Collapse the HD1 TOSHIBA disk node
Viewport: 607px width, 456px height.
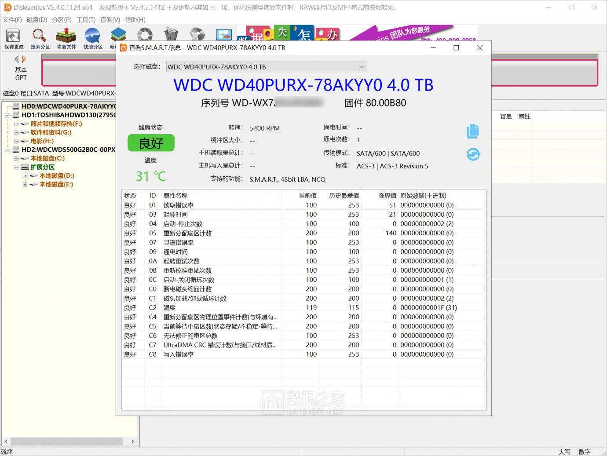7,115
